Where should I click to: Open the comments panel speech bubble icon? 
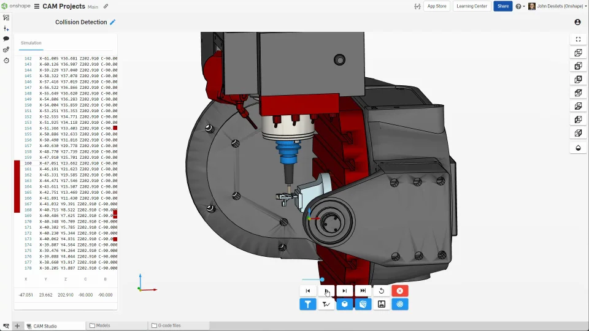point(6,39)
